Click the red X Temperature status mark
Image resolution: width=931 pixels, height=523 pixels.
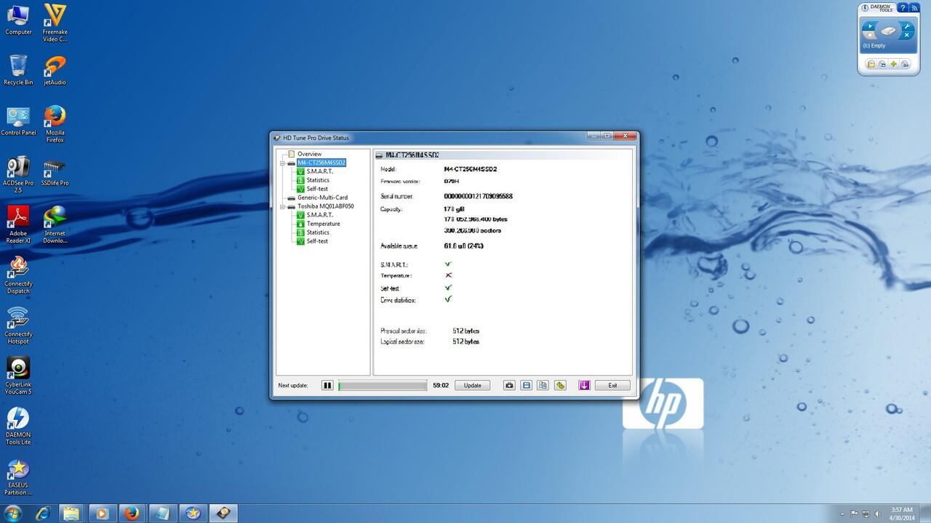click(x=448, y=275)
